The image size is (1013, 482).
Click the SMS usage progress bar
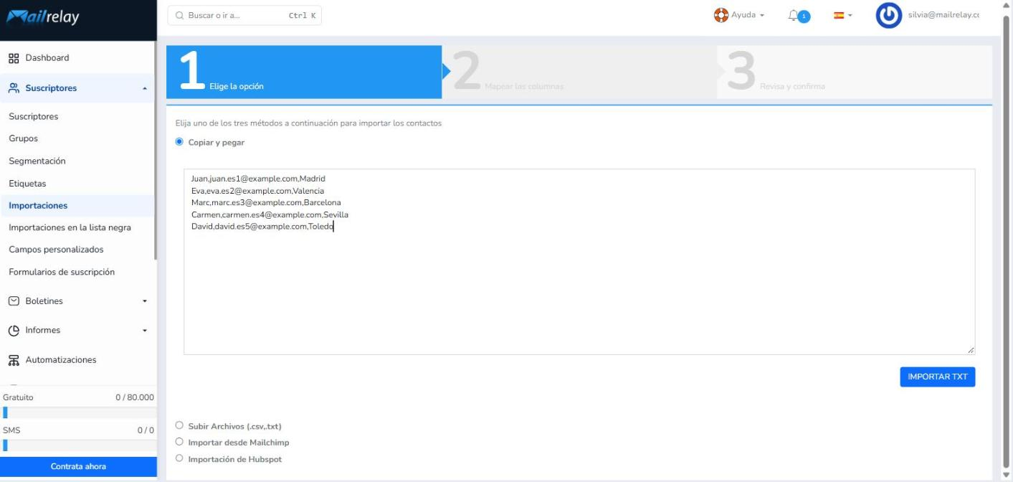78,445
